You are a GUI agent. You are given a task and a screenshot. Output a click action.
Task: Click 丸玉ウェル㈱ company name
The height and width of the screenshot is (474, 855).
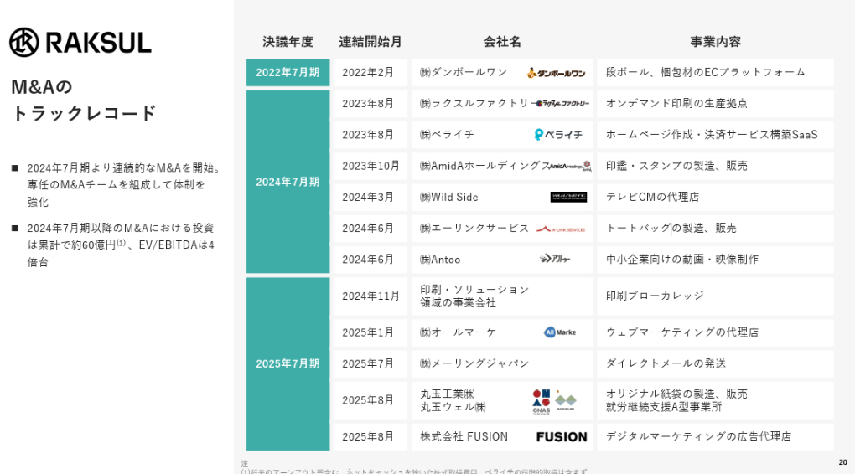[x=453, y=407]
